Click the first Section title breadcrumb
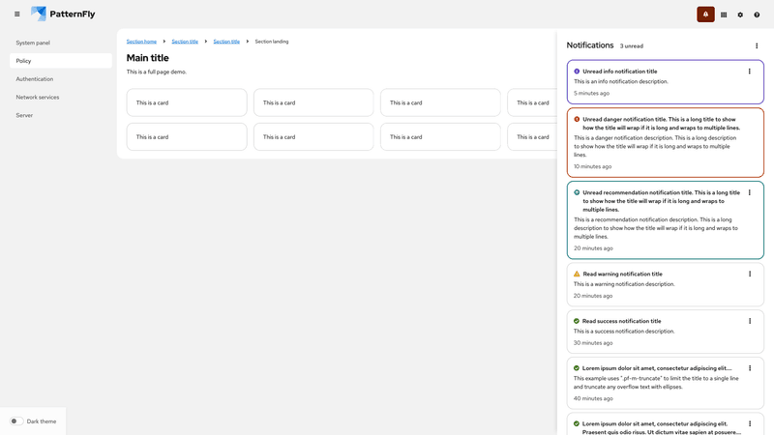Image resolution: width=774 pixels, height=435 pixels. pos(185,42)
